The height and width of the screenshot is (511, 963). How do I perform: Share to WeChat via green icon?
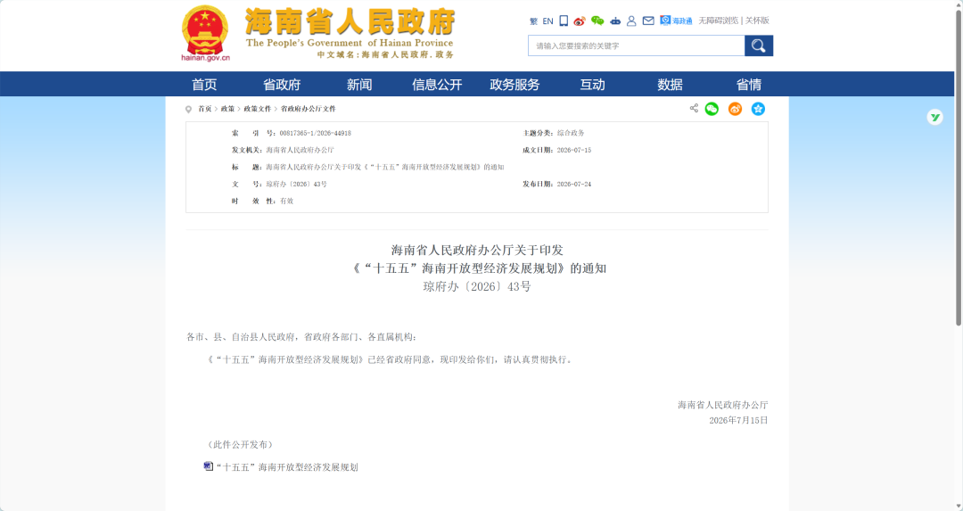tap(712, 109)
